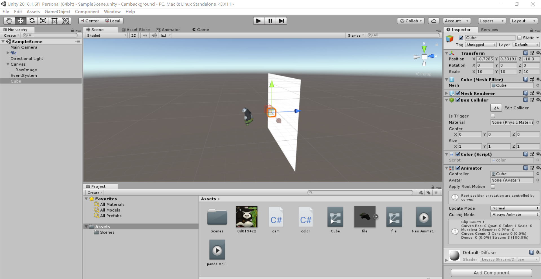The height and width of the screenshot is (279, 541).
Task: Toggle scene view audio icon
Action: click(154, 35)
